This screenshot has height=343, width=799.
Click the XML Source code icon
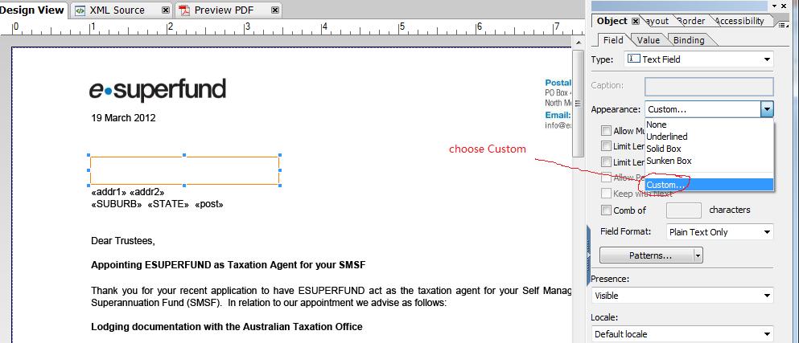[x=80, y=10]
